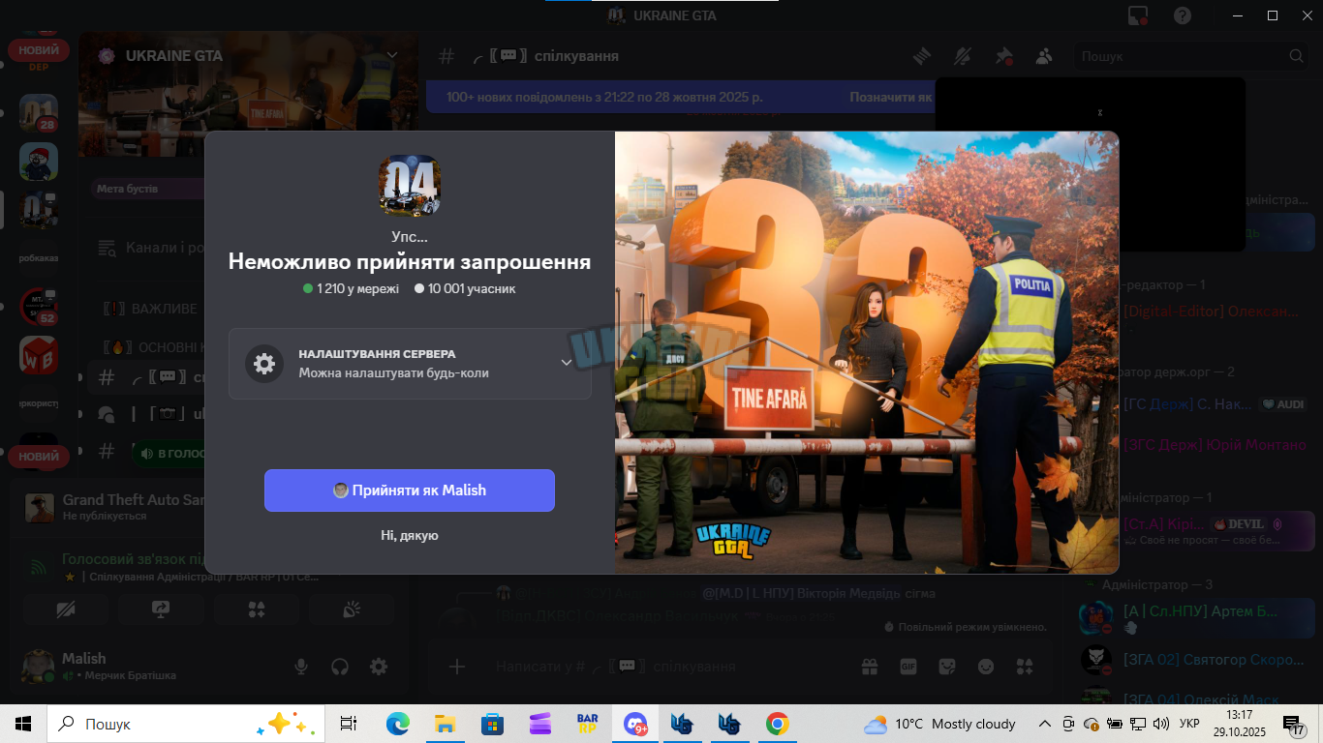Open Windows notification center
1323x743 pixels.
(x=1294, y=724)
